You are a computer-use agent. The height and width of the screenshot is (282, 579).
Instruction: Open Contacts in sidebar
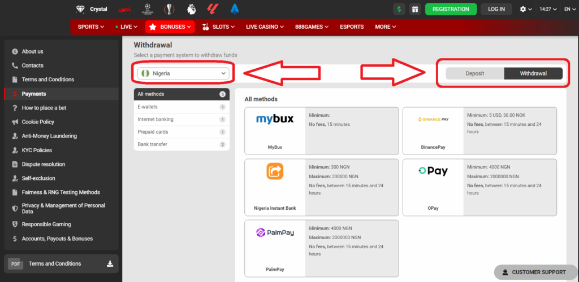61,65
